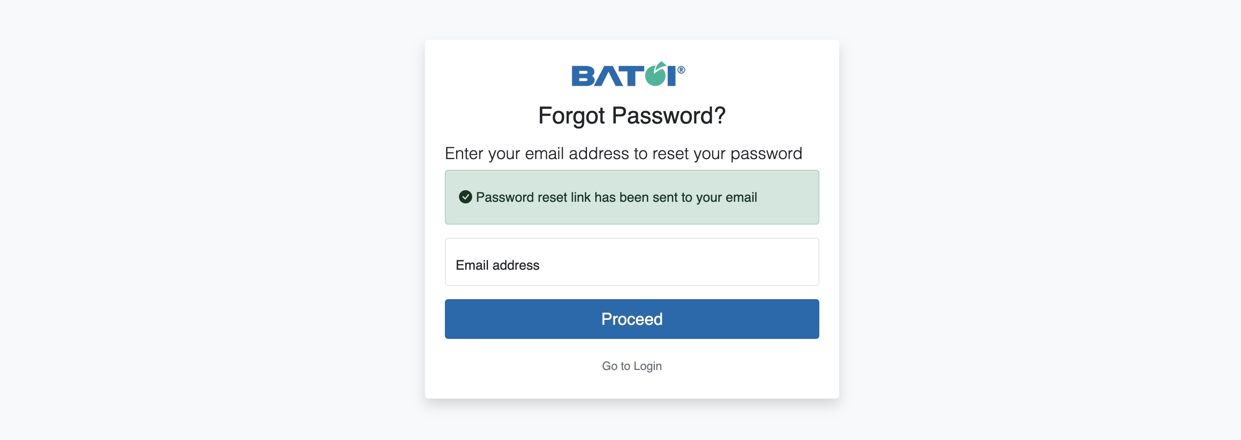Click the Password reset link sent message text
1241x440 pixels.
click(616, 197)
